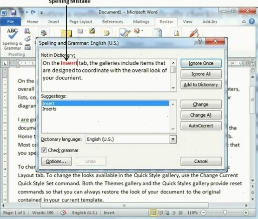
Task: Click the Change button
Action: click(201, 104)
